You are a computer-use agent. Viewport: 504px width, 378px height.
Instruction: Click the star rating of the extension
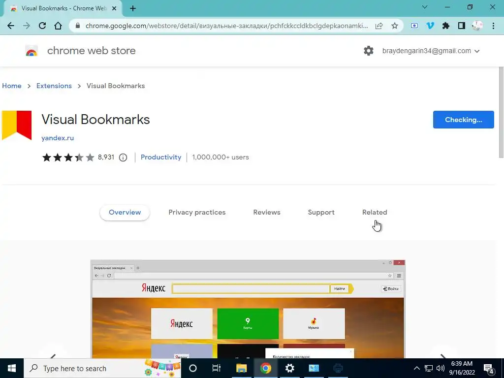[68, 157]
